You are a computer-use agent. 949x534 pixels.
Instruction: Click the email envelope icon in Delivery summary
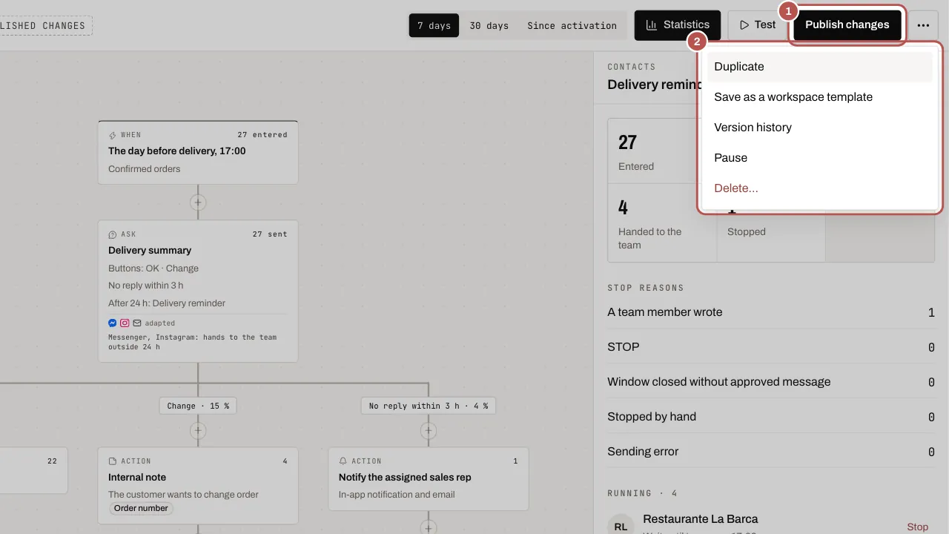coord(137,323)
